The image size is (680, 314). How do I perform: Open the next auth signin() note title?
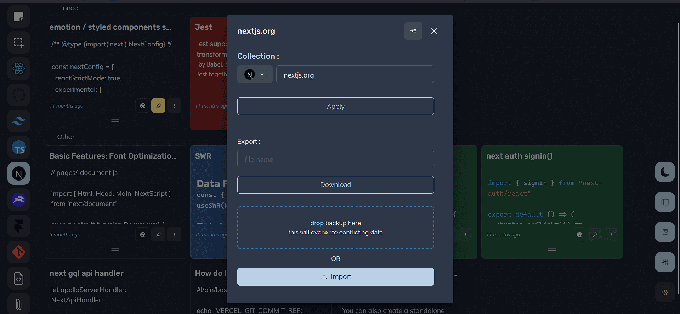pyautogui.click(x=519, y=156)
